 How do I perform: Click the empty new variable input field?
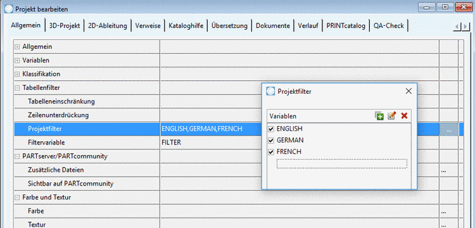(x=342, y=163)
